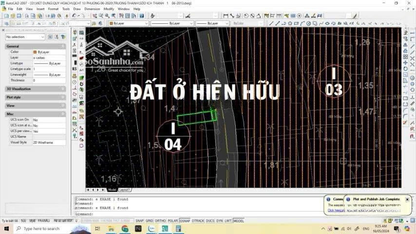Open the Draw menu
Screen dimensions: 416x234
pyautogui.click(x=77, y=9)
